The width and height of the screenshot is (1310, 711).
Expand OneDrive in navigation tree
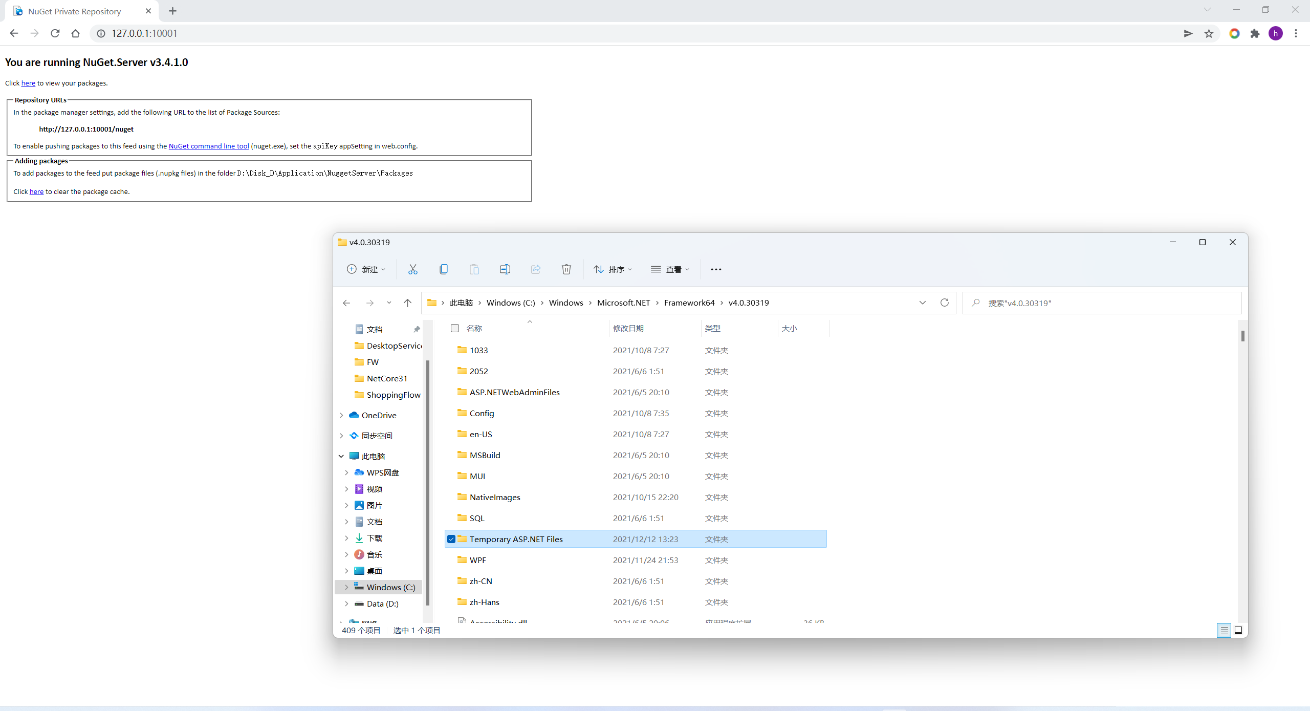point(342,415)
